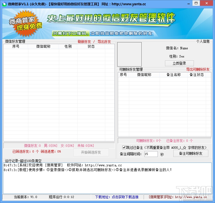Viewport: 215px width, 203px height.
Task: Click the log line with 使用步骤 tutorial
Action: point(87,170)
